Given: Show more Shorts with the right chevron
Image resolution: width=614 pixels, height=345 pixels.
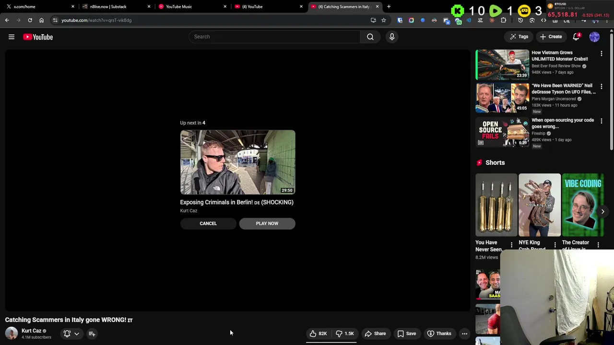Looking at the screenshot, I should point(602,211).
